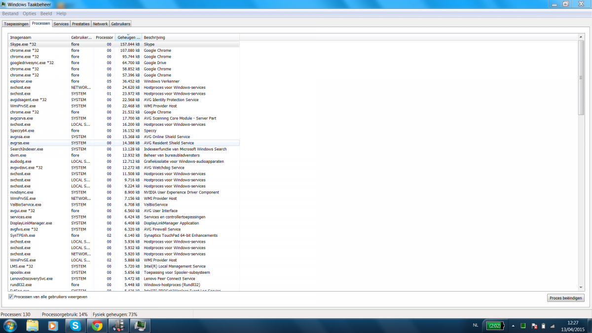Select the googledrivesync.exe *32 process
Viewport: 592px width, 333px height.
click(124, 63)
